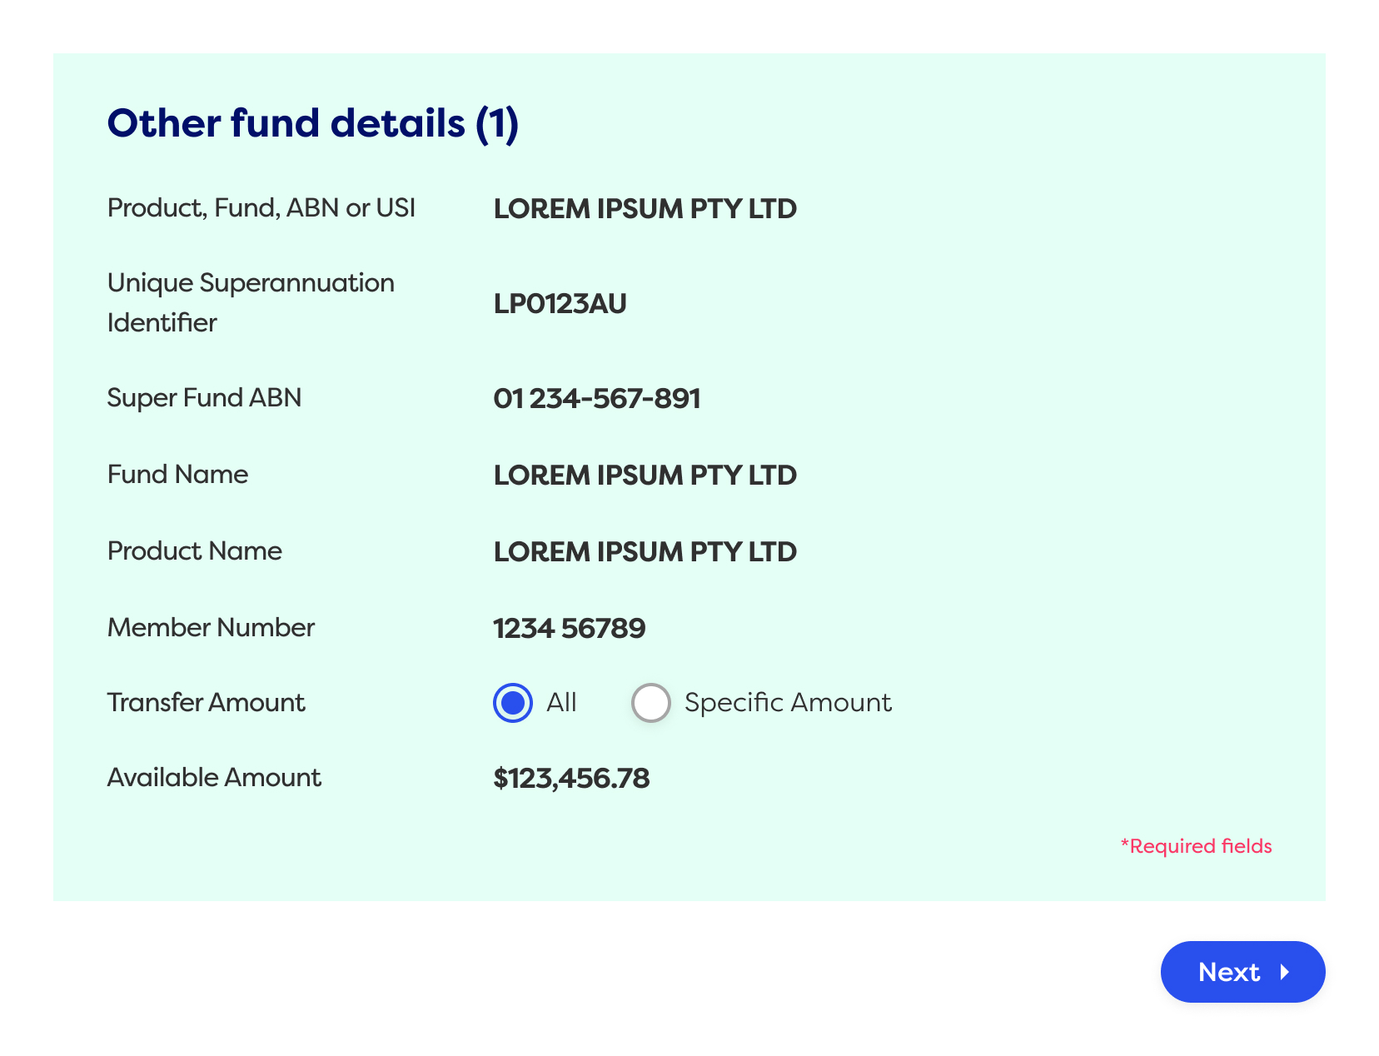Click the Product Name value
This screenshot has width=1379, height=1056.
point(645,551)
